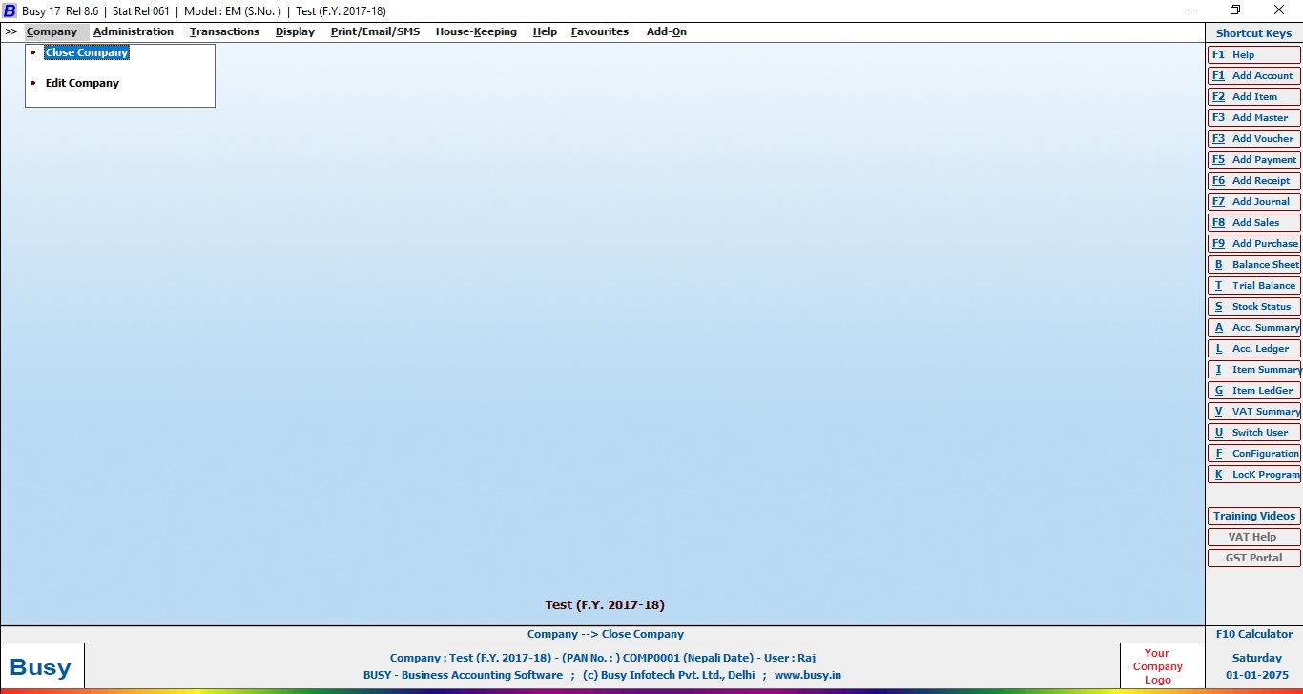The height and width of the screenshot is (694, 1303).
Task: Open the Balance Sheet shortcut
Action: click(x=1253, y=264)
